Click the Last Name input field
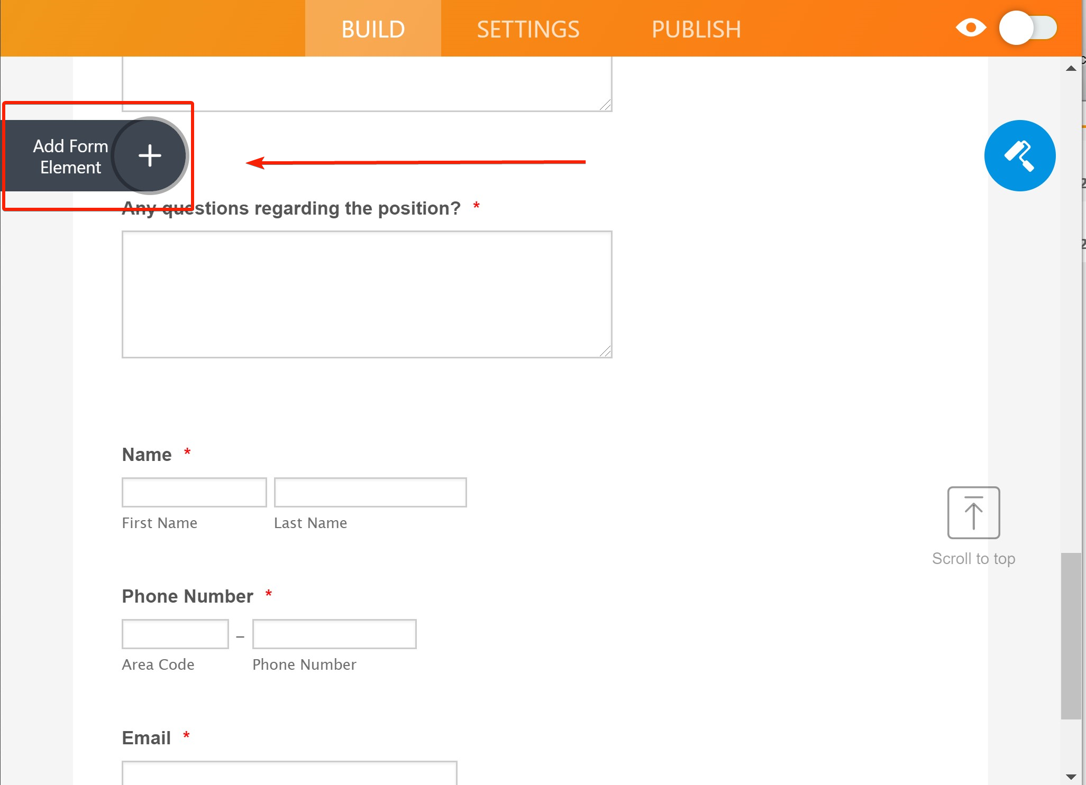This screenshot has height=785, width=1086. click(370, 492)
